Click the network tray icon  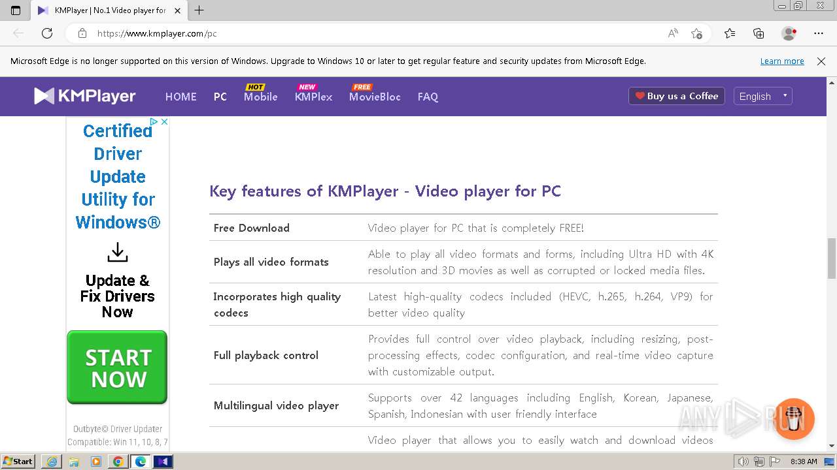tap(758, 462)
